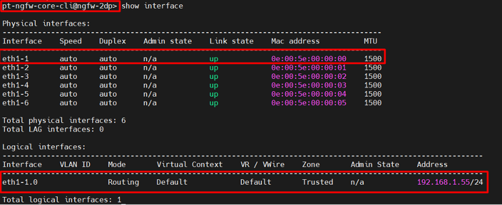Click the 'Mac address' column header
Viewport: 502px width, 205px height.
(295, 41)
